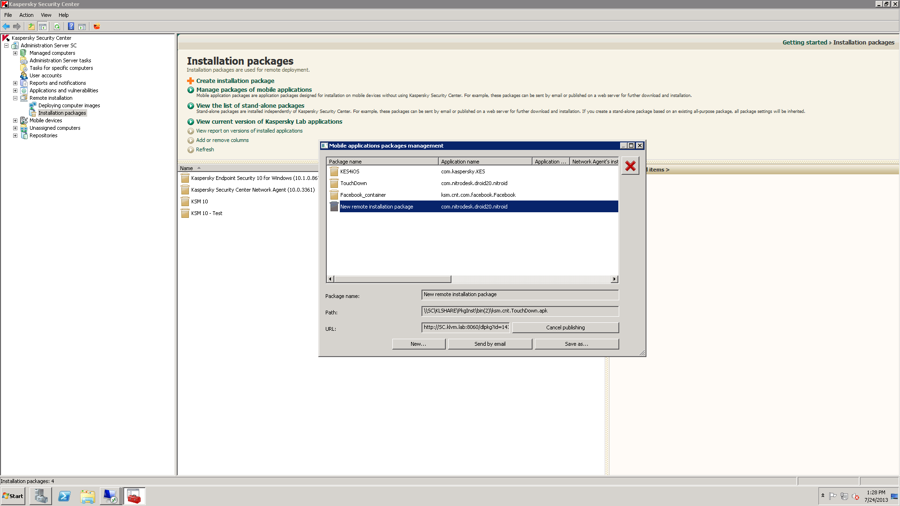The height and width of the screenshot is (506, 900).
Task: Open Server Manager from the taskbar
Action: click(x=41, y=496)
